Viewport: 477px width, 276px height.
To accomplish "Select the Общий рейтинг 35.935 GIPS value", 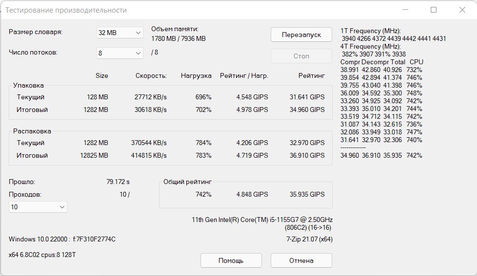I will click(307, 194).
